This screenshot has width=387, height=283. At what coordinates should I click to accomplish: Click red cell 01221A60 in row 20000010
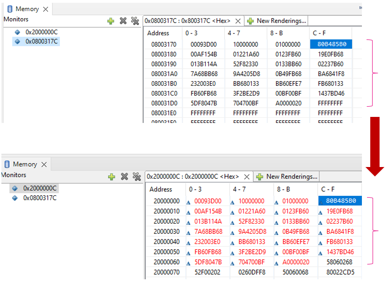(252, 211)
